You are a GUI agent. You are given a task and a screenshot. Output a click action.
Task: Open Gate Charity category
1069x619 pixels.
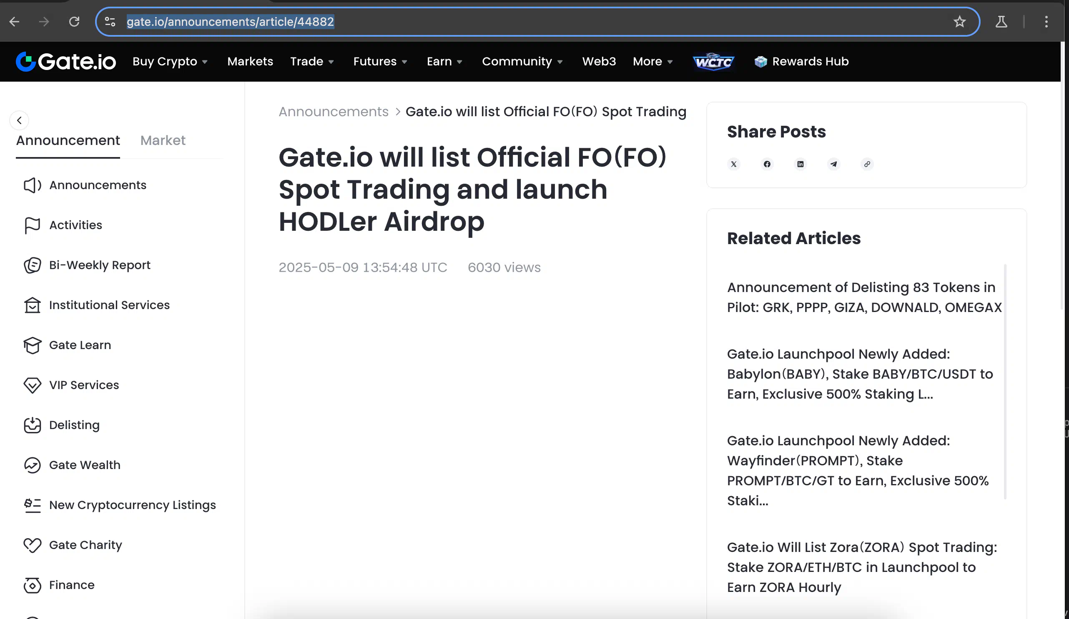pyautogui.click(x=73, y=545)
